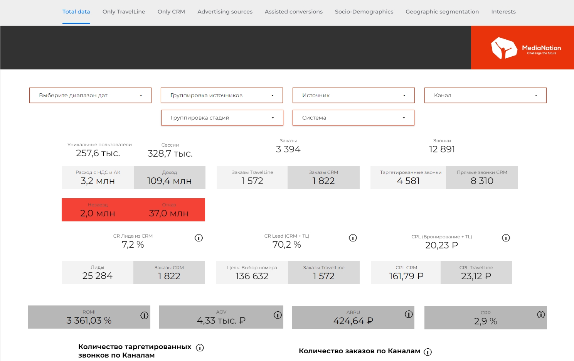Click the CPL value 20,23 ₽
The height and width of the screenshot is (361, 574).
(441, 245)
